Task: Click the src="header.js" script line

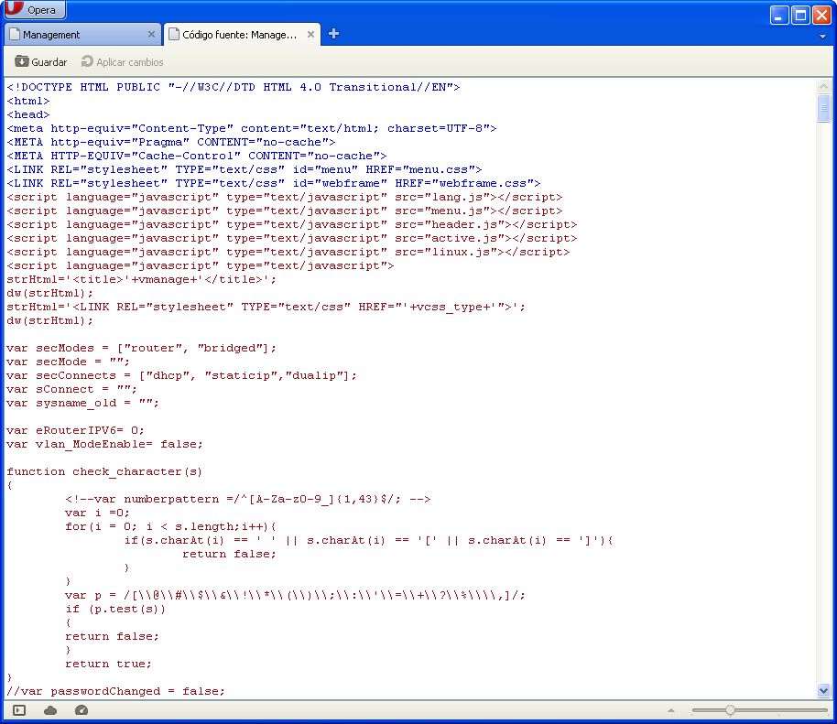Action: pos(291,224)
